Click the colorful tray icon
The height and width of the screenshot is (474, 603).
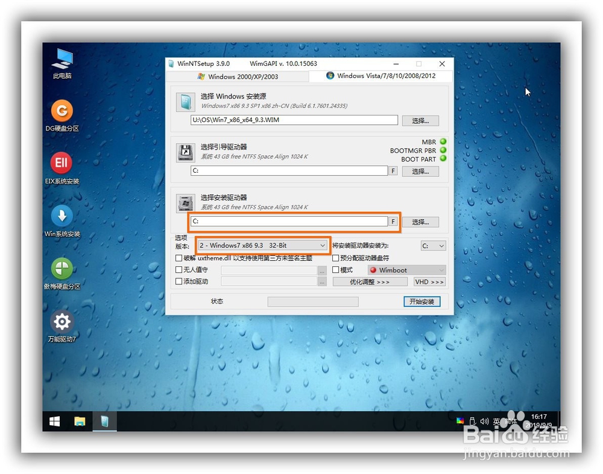(x=460, y=421)
